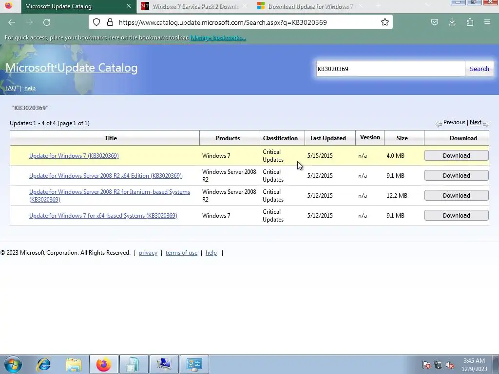Open Firefox hamburger application menu

(x=487, y=22)
